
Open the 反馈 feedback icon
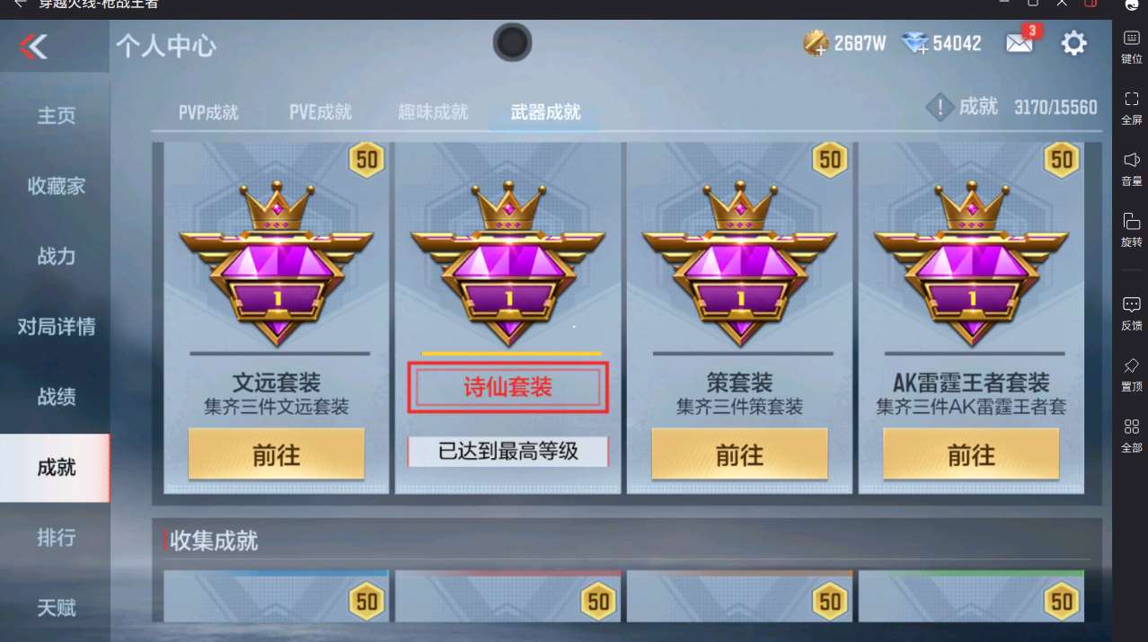[x=1131, y=312]
